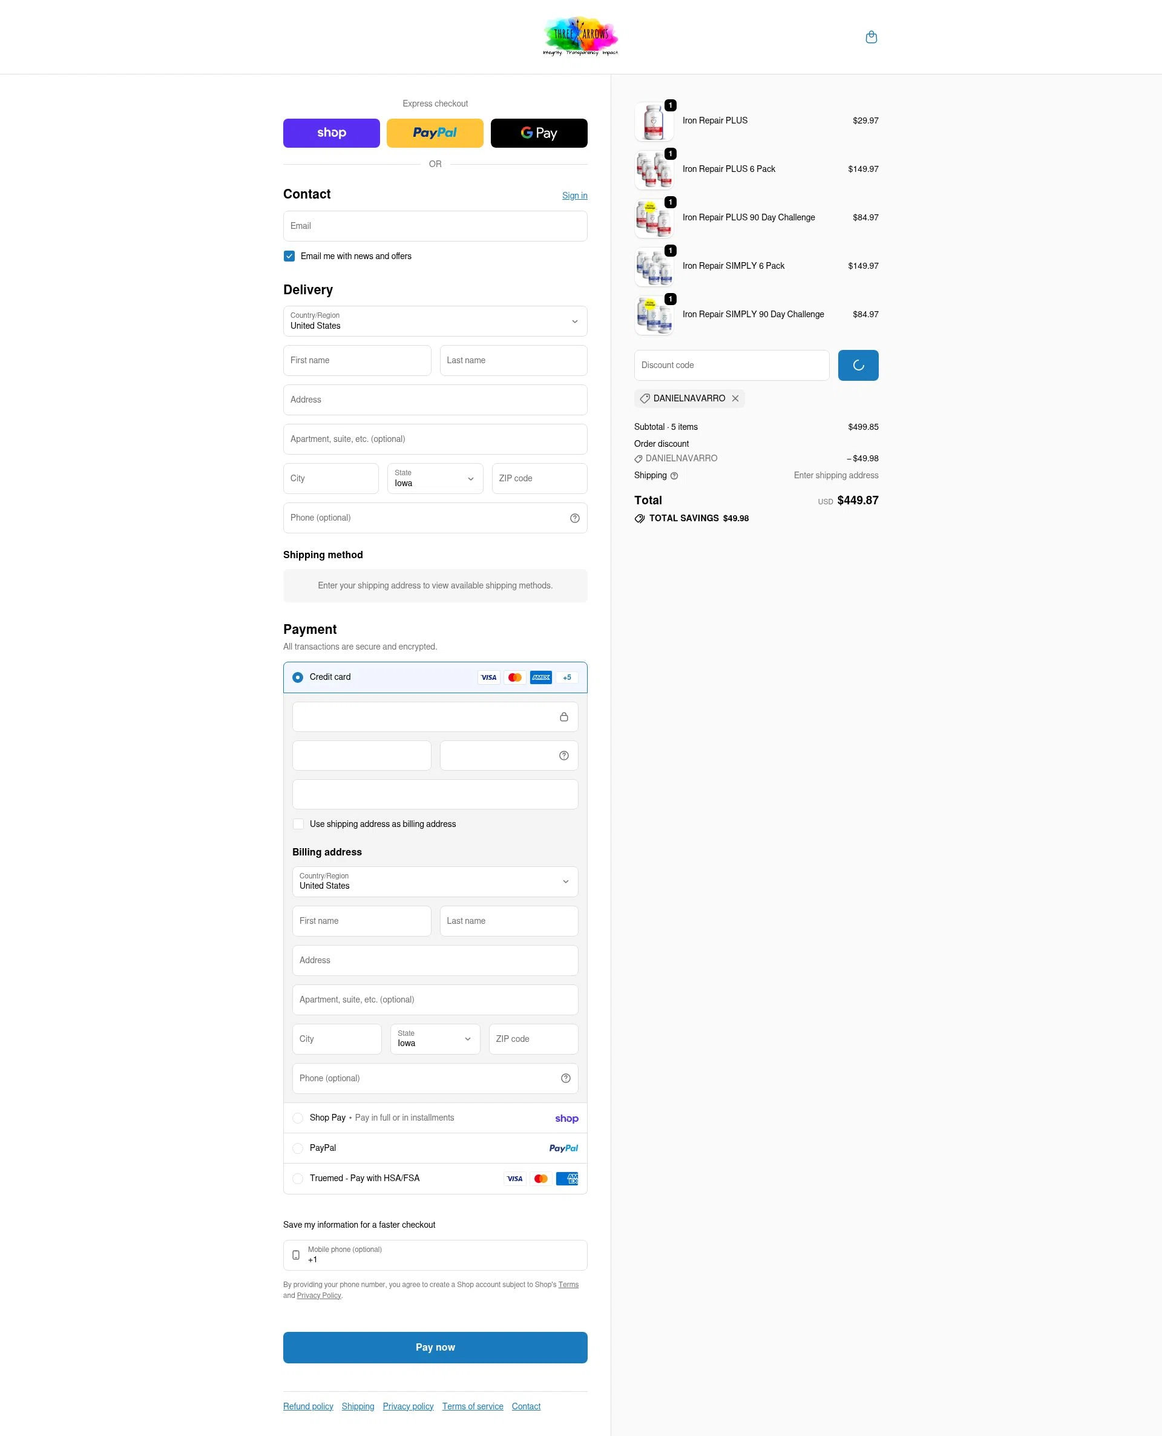Open the delivery Country/Region dropdown
The height and width of the screenshot is (1436, 1162).
point(435,321)
